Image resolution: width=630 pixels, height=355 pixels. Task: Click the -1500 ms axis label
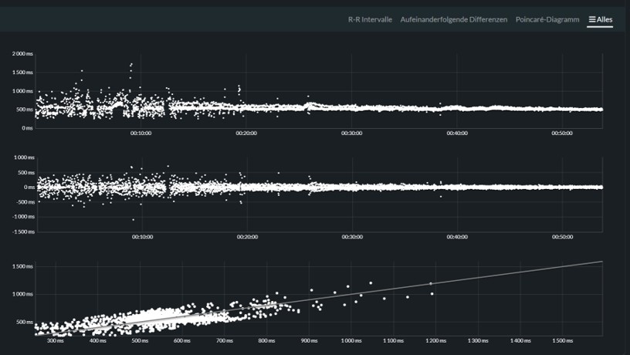pos(24,232)
